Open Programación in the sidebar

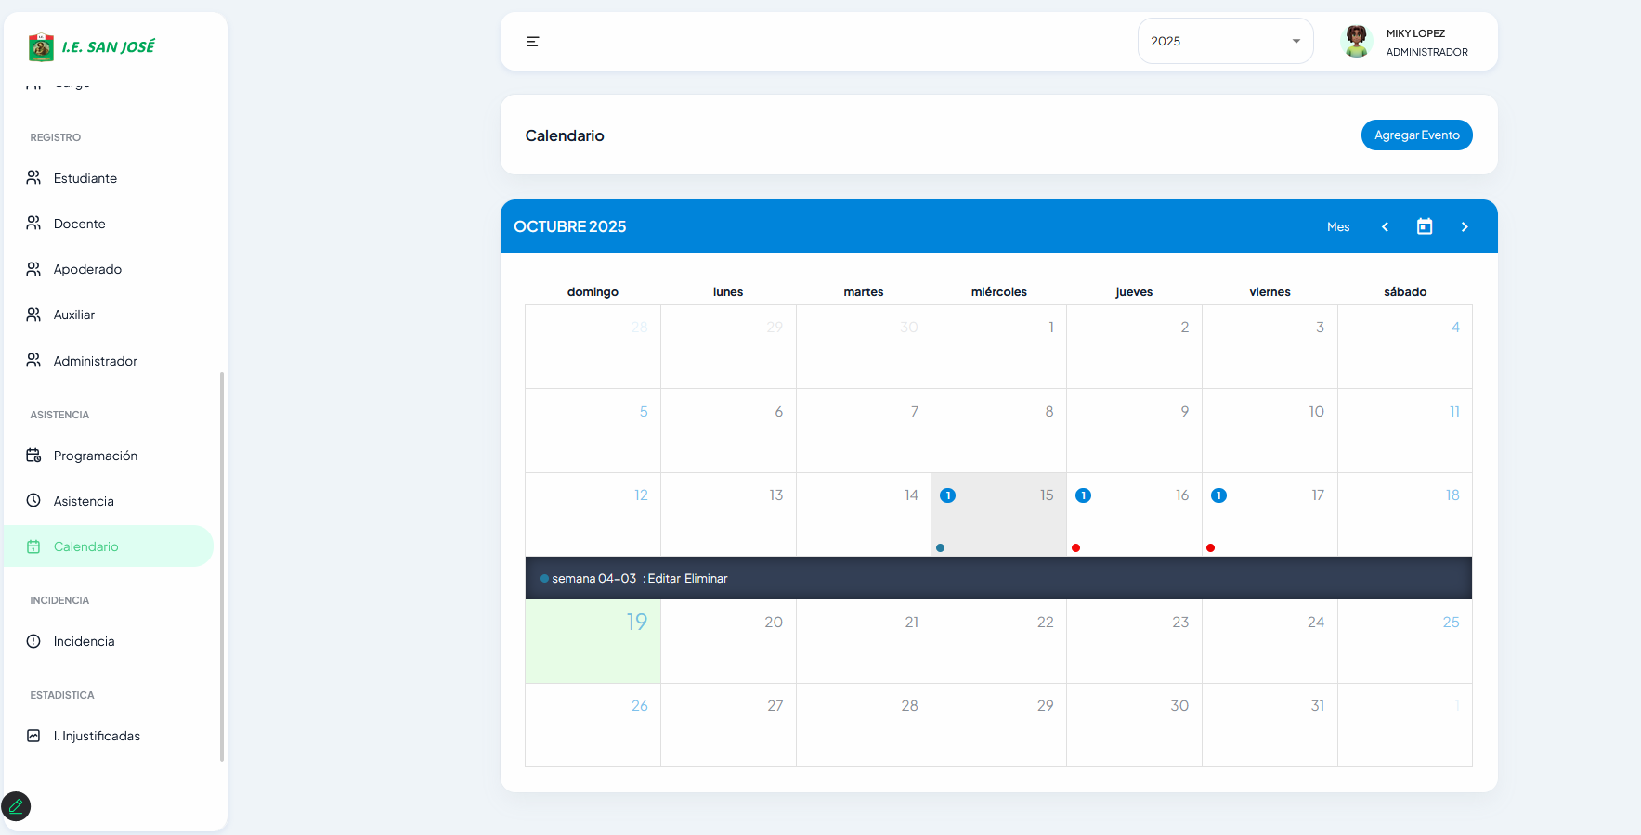tap(95, 456)
